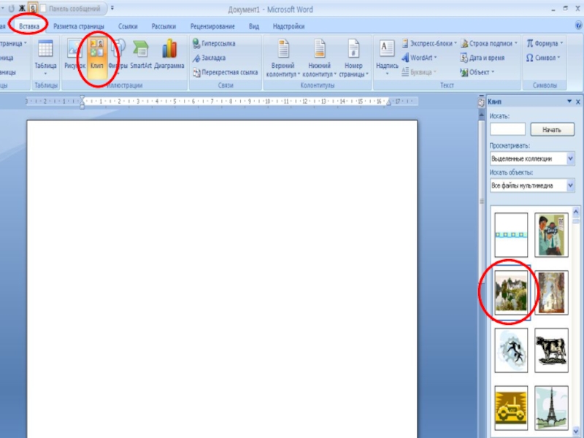Screen dimensions: 584x438
Task: Open the Word help icon
Action: [x=578, y=26]
